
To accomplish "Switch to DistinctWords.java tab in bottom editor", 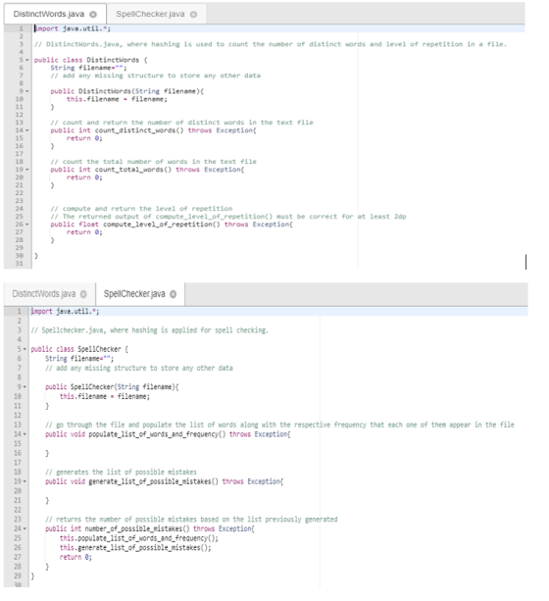I will (x=44, y=294).
